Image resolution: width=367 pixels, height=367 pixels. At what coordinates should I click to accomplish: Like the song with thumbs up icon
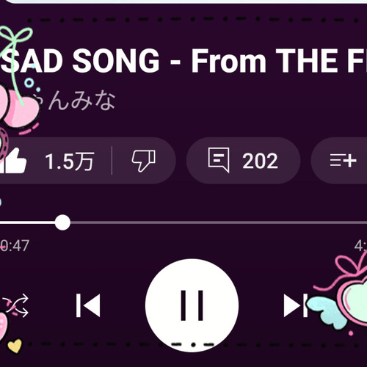click(13, 161)
